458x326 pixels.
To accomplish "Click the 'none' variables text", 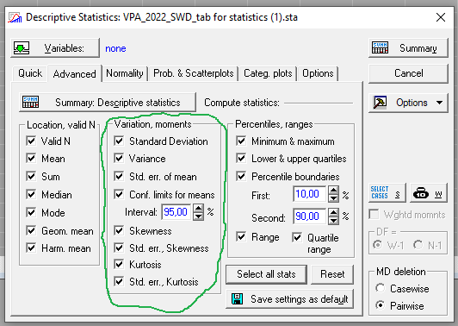I will coord(115,48).
